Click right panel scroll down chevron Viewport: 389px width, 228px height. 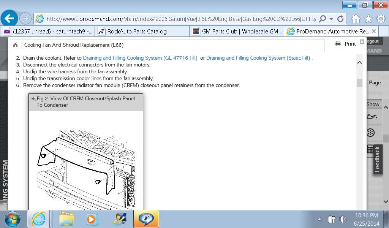coord(386,201)
